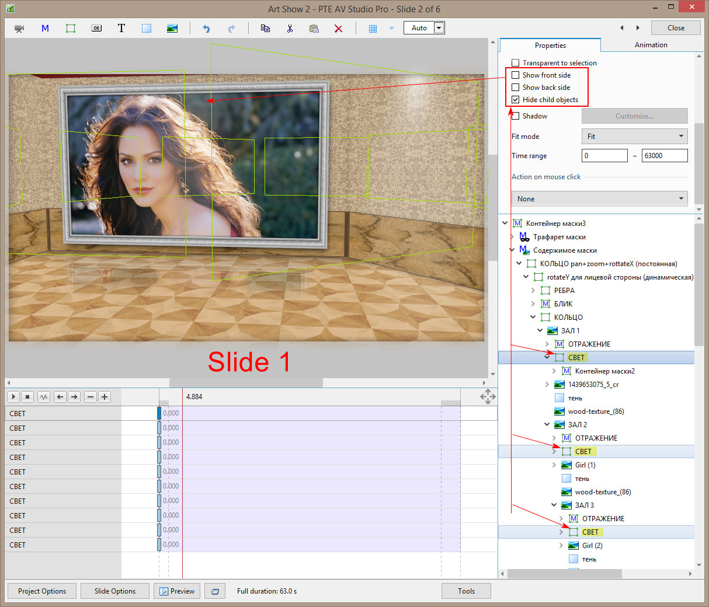This screenshot has width=709, height=607.
Task: Insert a text object with T tool
Action: [x=121, y=28]
